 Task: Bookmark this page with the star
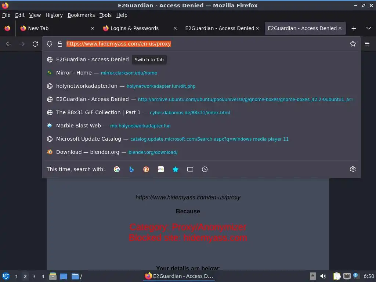352,44
